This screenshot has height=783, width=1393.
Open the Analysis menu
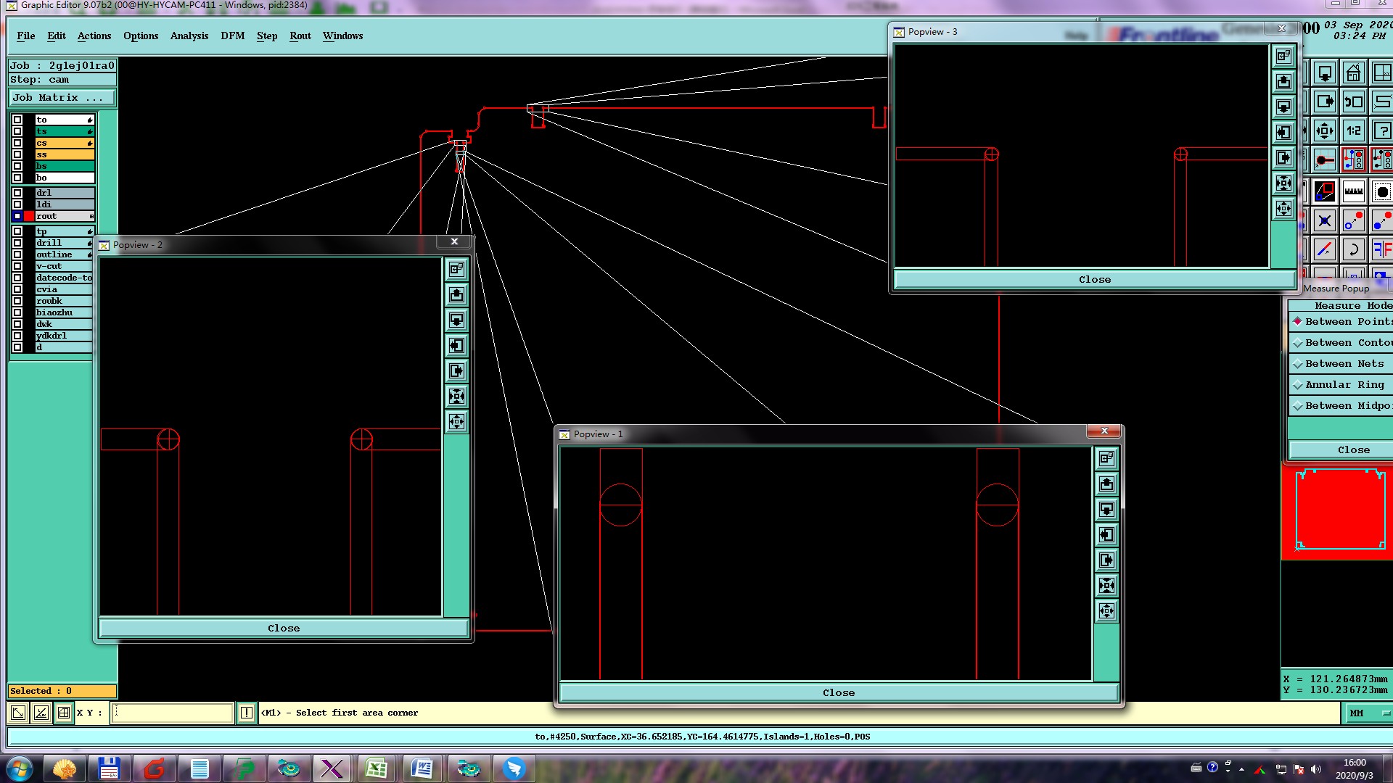point(189,36)
